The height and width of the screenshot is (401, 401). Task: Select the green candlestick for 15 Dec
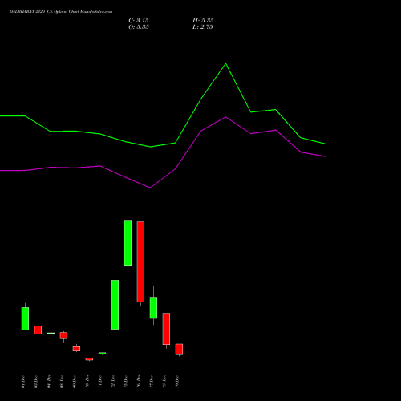(x=128, y=243)
